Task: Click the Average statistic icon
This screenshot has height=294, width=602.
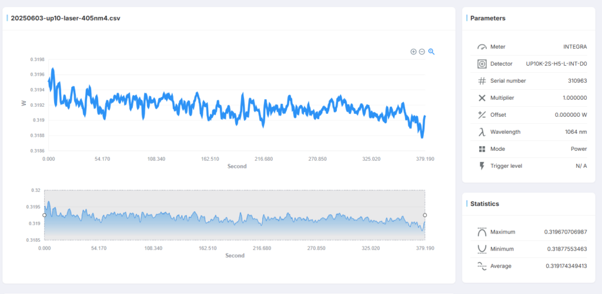Action: click(x=482, y=266)
